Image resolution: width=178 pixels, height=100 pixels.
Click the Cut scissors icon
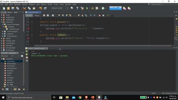click(24, 8)
